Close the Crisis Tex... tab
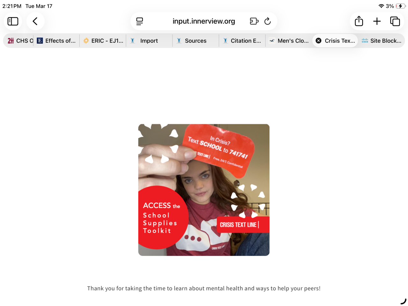The height and width of the screenshot is (306, 408). click(318, 41)
